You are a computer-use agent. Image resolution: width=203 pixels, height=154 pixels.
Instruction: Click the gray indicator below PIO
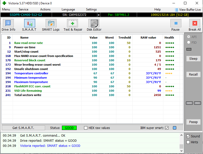click(189, 49)
